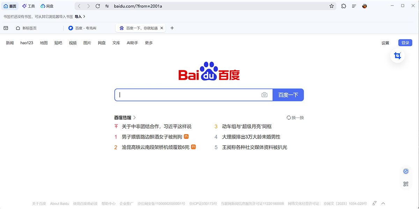
Task: Click the browser forward arrow
Action: 88,6
